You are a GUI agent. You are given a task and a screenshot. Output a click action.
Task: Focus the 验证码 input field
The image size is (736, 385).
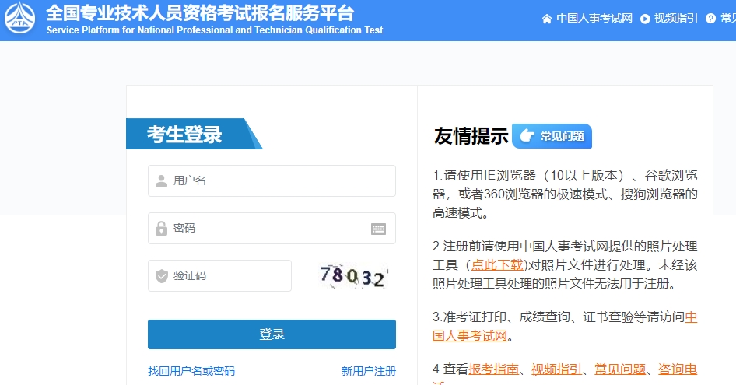click(230, 276)
